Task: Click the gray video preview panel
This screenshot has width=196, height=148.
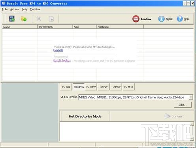Action: (30, 112)
